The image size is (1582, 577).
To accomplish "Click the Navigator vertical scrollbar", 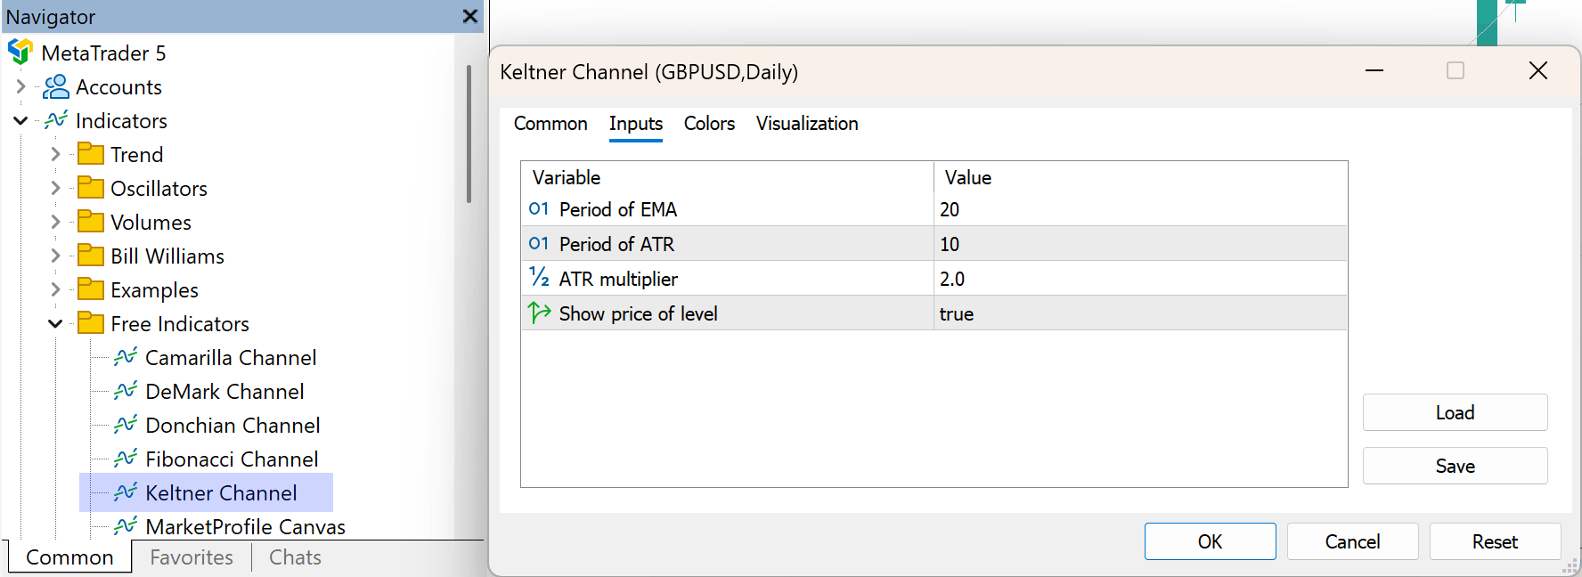I will [x=469, y=134].
